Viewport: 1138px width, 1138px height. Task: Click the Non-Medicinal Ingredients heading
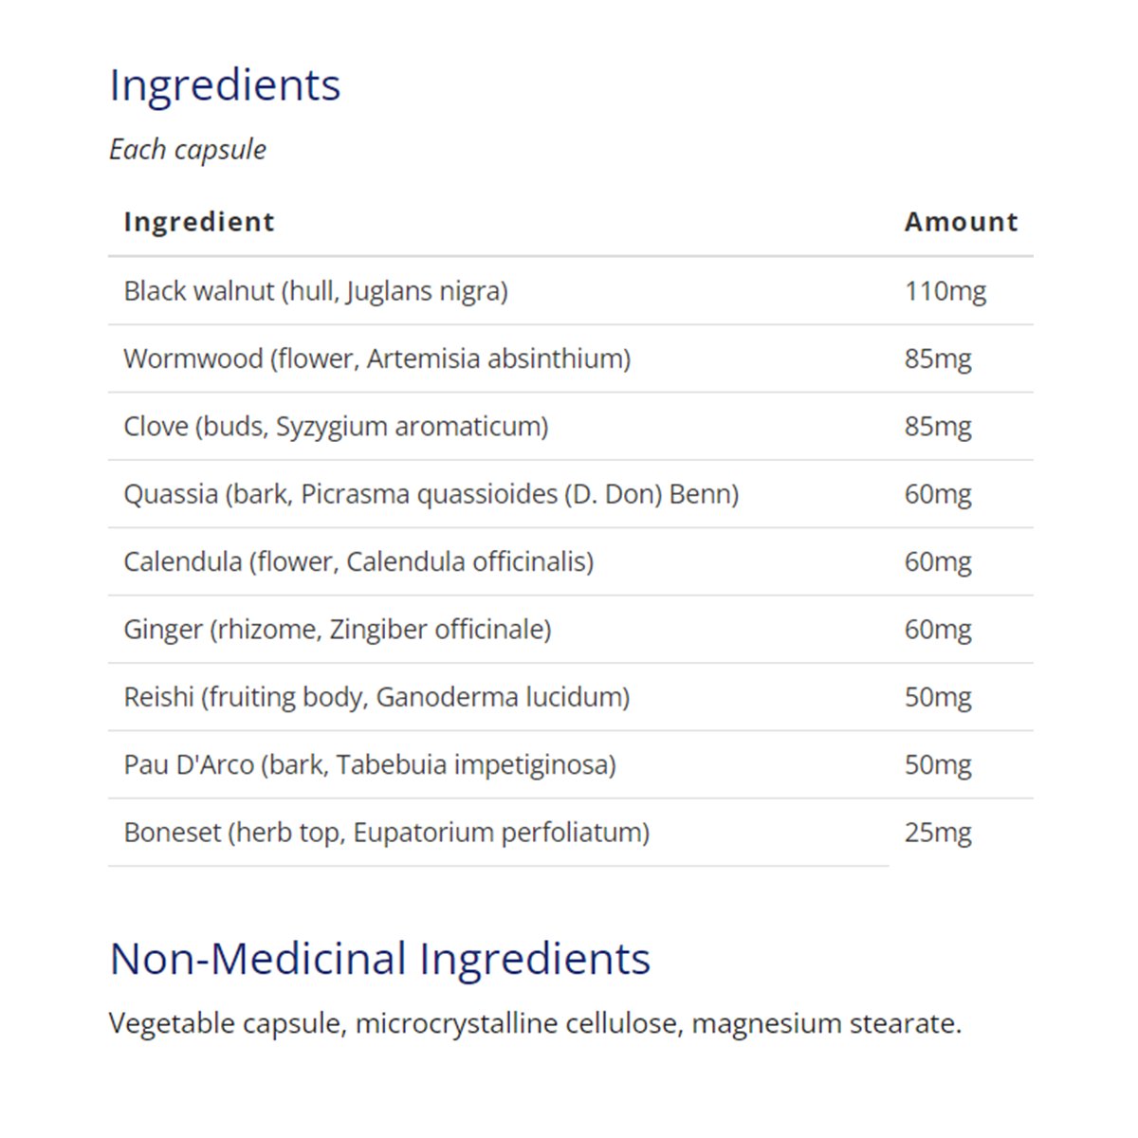coord(380,959)
